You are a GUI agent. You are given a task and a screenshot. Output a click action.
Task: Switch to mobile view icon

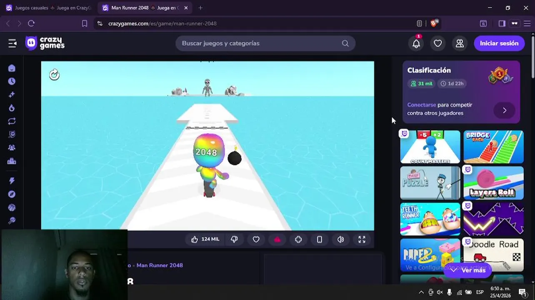[320, 239]
